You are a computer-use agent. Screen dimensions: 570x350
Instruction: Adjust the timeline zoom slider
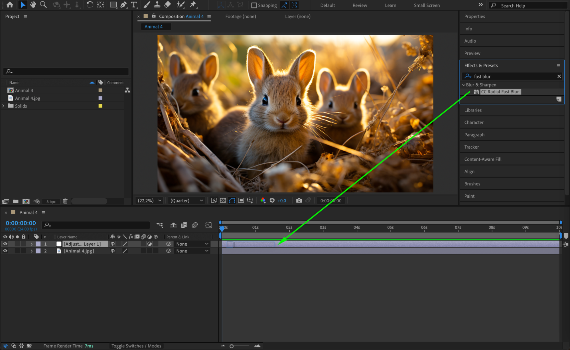(x=232, y=346)
